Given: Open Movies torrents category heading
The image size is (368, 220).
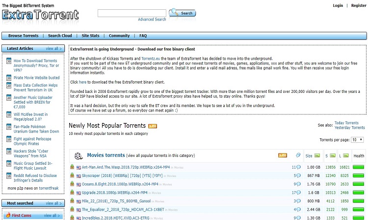Looking at the screenshot, I should pyautogui.click(x=106, y=155).
